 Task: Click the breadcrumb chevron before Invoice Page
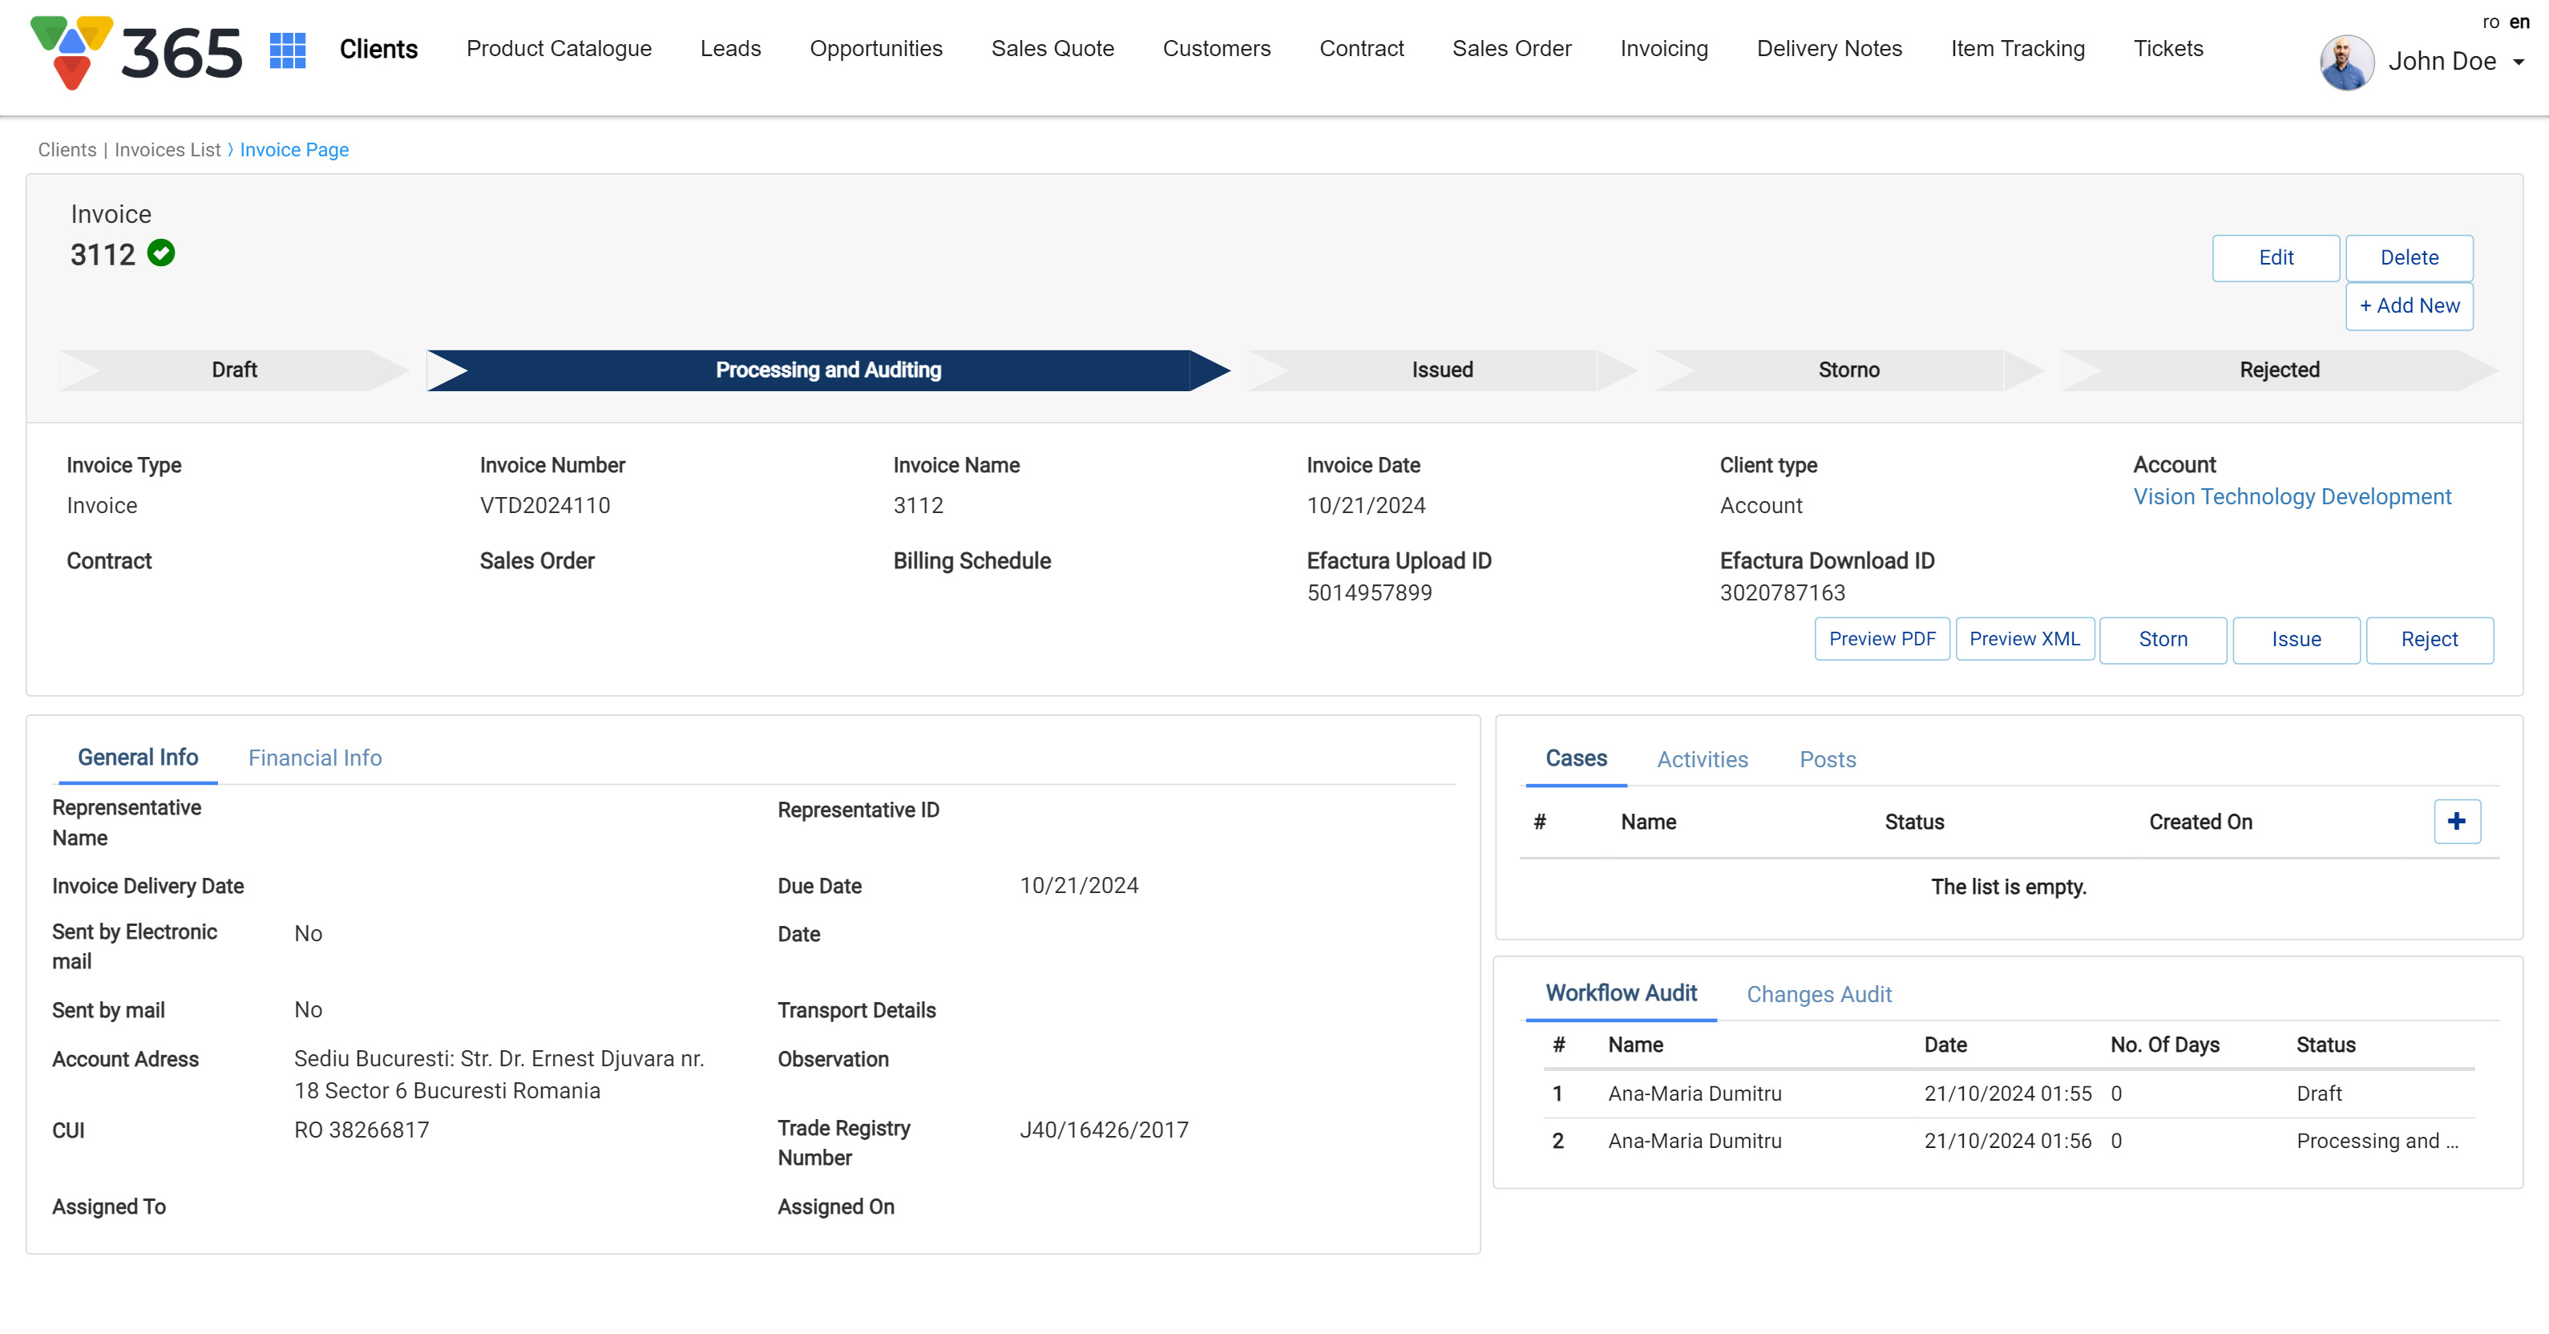click(x=231, y=149)
